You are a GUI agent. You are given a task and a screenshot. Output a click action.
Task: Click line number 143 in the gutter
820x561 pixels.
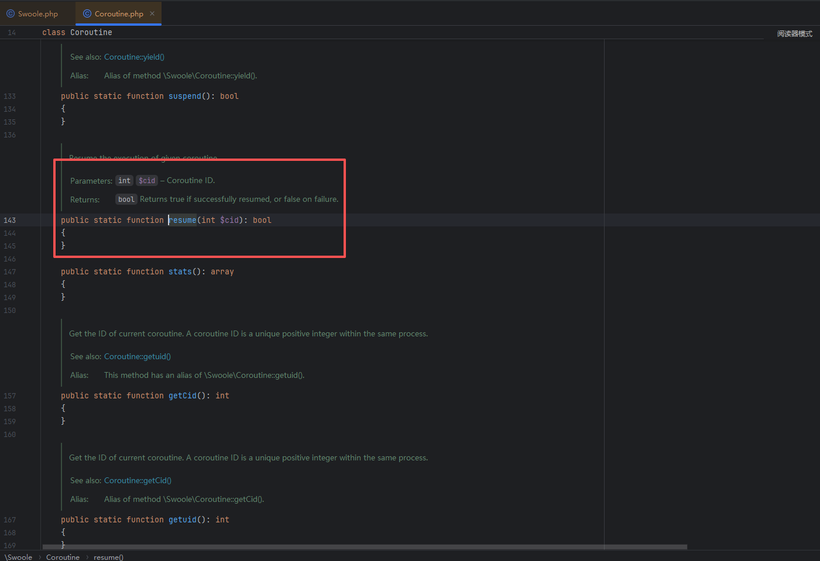pos(10,220)
